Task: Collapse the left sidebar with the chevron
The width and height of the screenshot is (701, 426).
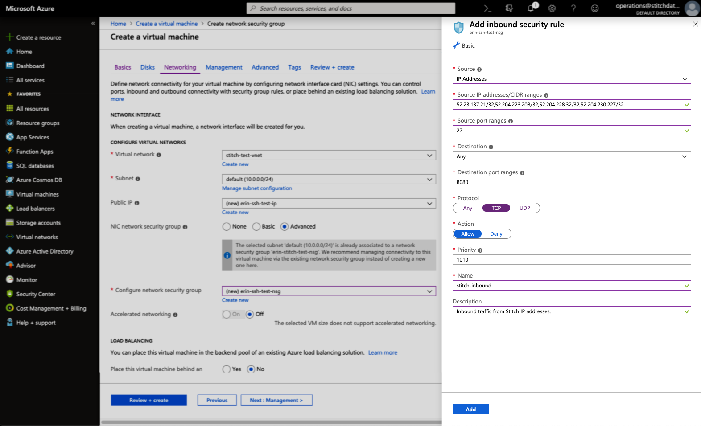Action: [93, 24]
